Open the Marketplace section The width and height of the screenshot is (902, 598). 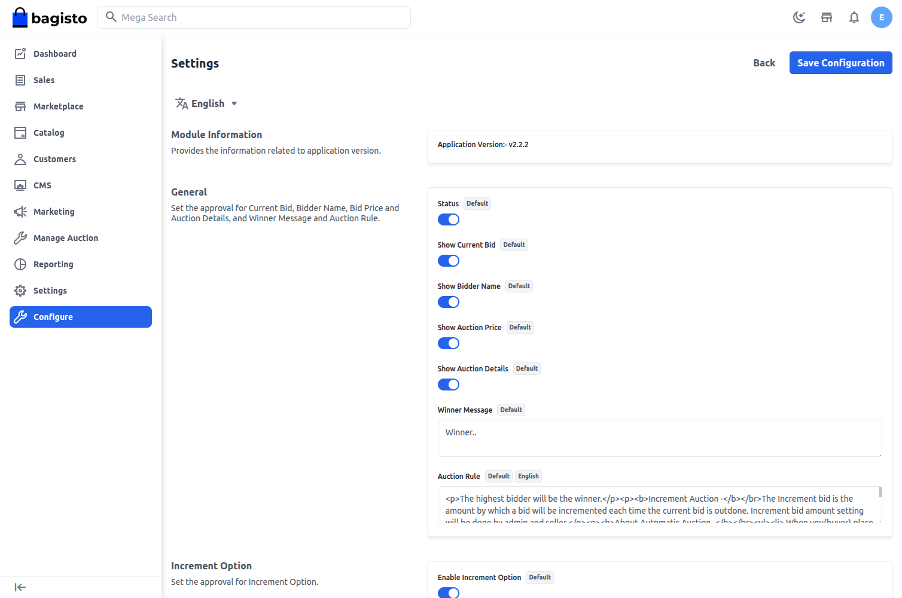pos(59,106)
